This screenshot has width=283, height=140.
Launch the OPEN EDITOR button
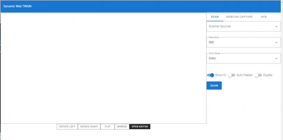pos(140,127)
